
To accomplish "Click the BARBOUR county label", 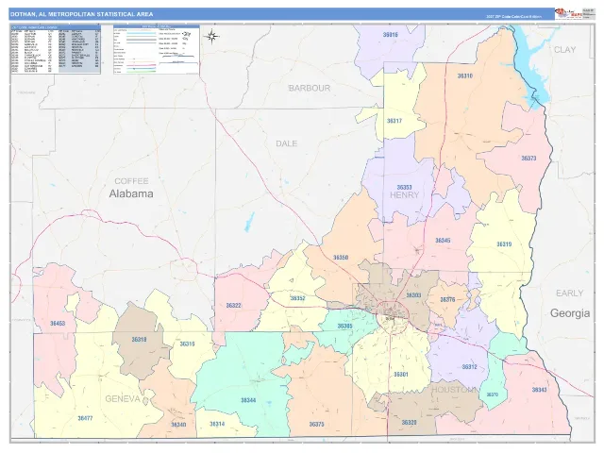I will (x=310, y=88).
